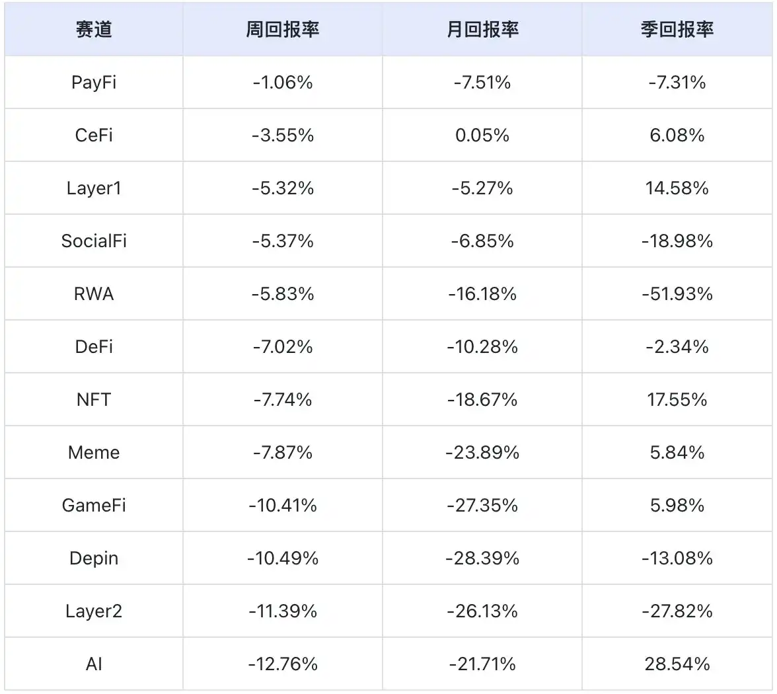Click the DeFi sector cell
This screenshot has width=777, height=694.
[94, 346]
